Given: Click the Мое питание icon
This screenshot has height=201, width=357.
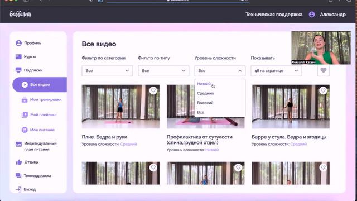Looking at the screenshot, I should point(25,130).
